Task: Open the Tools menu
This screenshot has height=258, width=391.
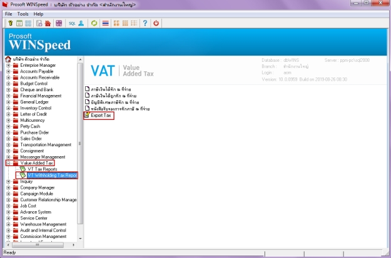Action: [x=23, y=14]
